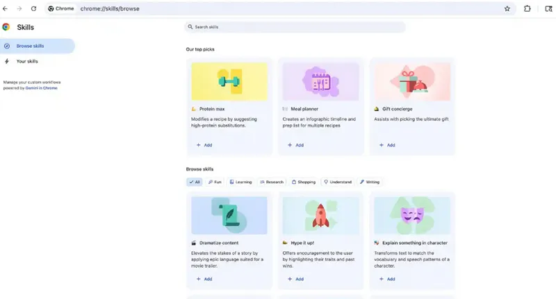Click the lightning bolt icon for Your skills
556x299 pixels.
(7, 61)
